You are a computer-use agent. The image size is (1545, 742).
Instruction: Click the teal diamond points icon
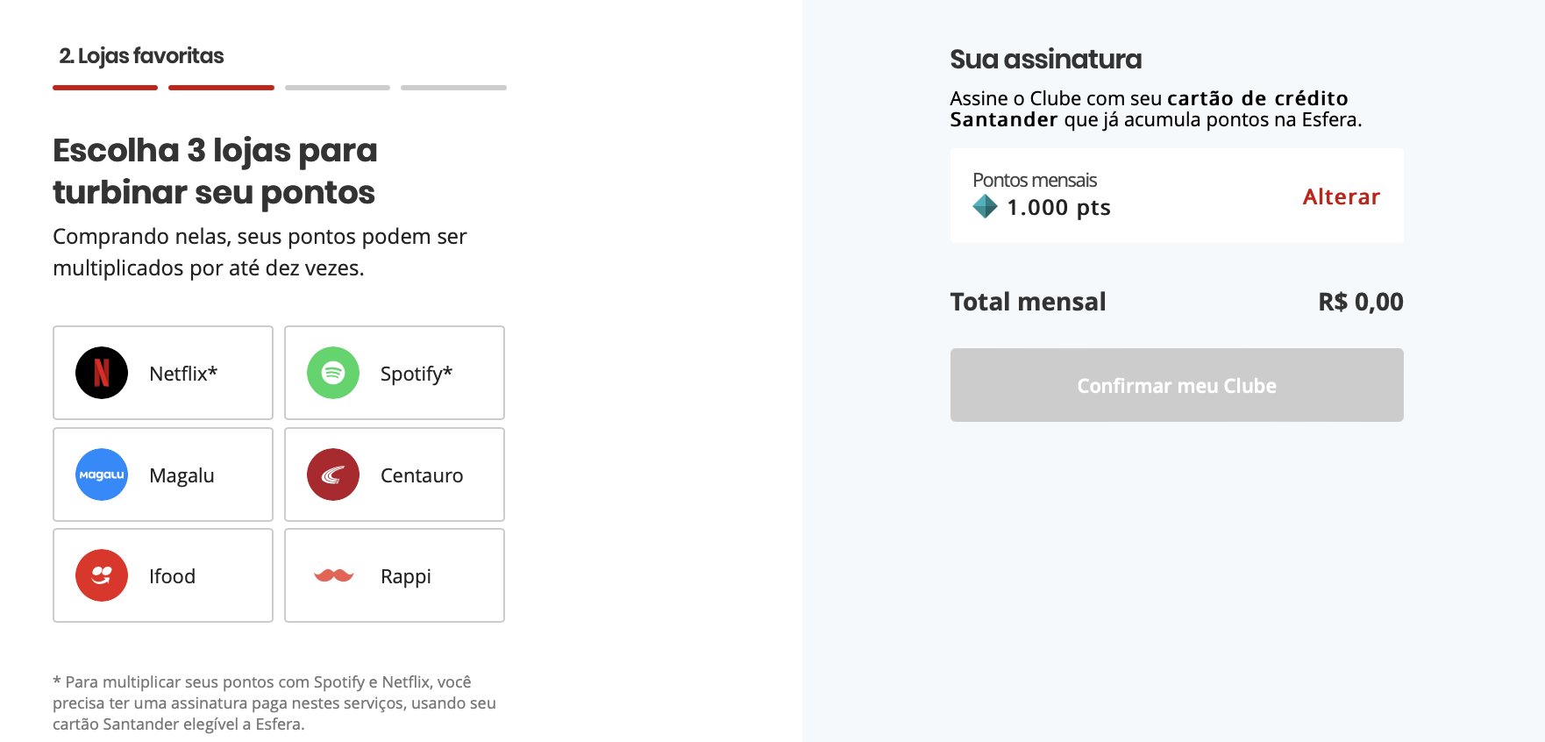click(x=985, y=207)
